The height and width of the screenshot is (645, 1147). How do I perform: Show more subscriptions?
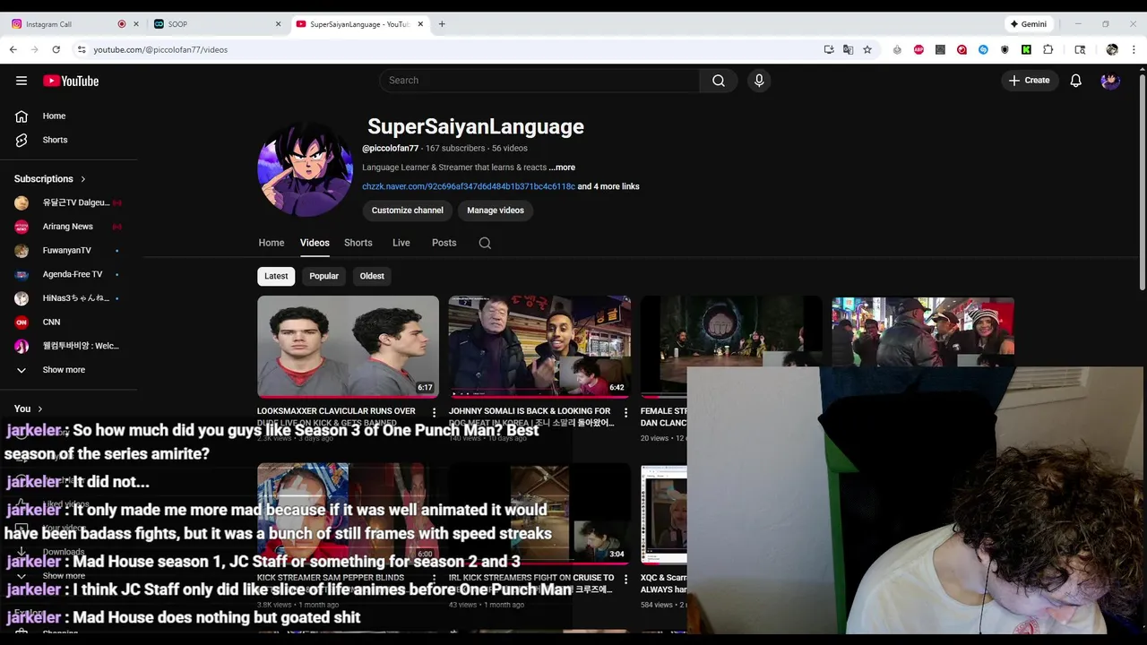(63, 370)
